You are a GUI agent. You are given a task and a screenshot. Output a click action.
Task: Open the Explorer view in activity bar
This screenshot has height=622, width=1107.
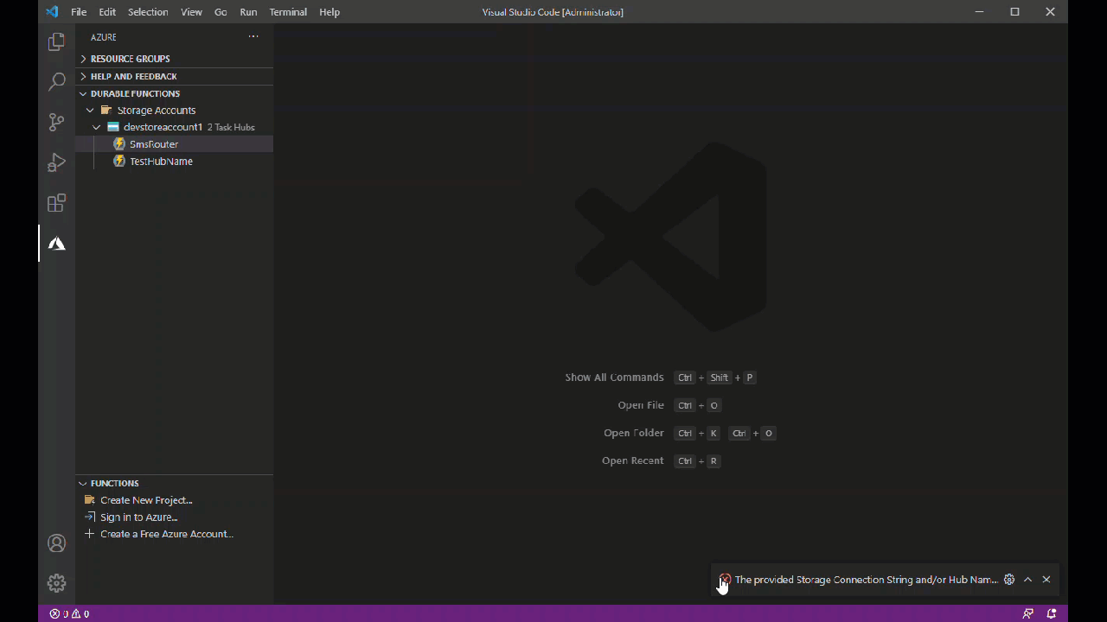(56, 41)
